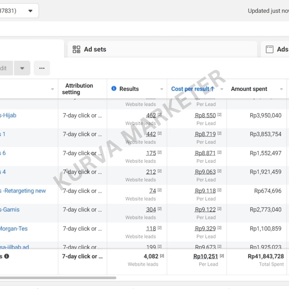Click the Attribution setting column header
Viewport: 289px width, 289px height.
click(78, 89)
